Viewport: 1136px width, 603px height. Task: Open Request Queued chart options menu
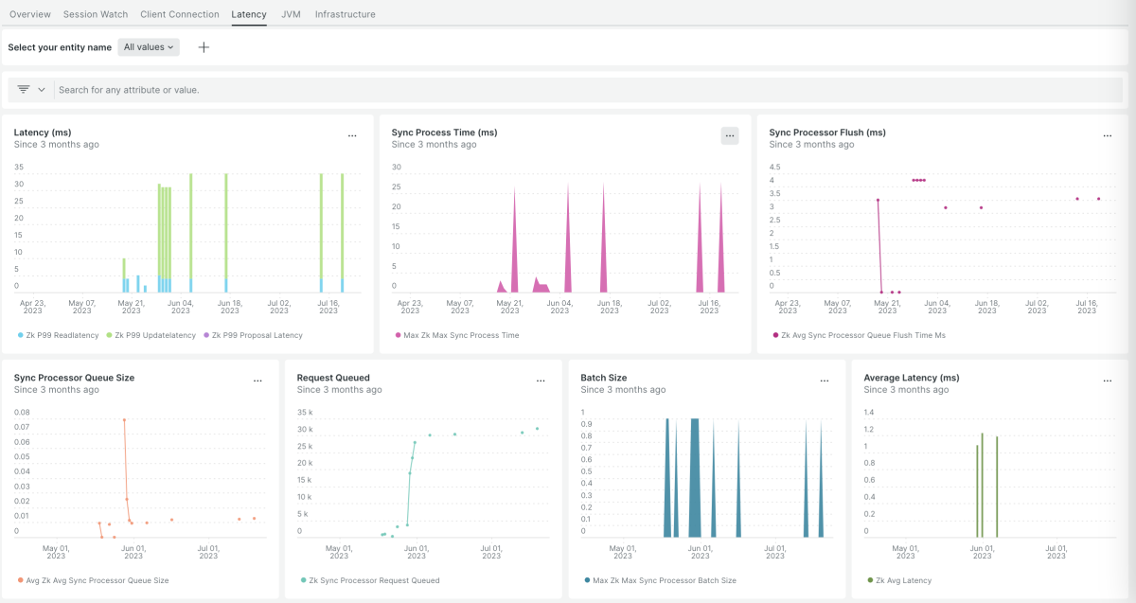[x=541, y=381]
